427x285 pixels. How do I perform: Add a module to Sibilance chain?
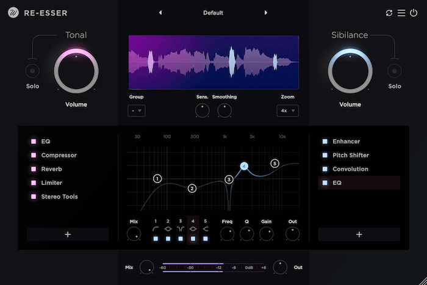pos(359,234)
